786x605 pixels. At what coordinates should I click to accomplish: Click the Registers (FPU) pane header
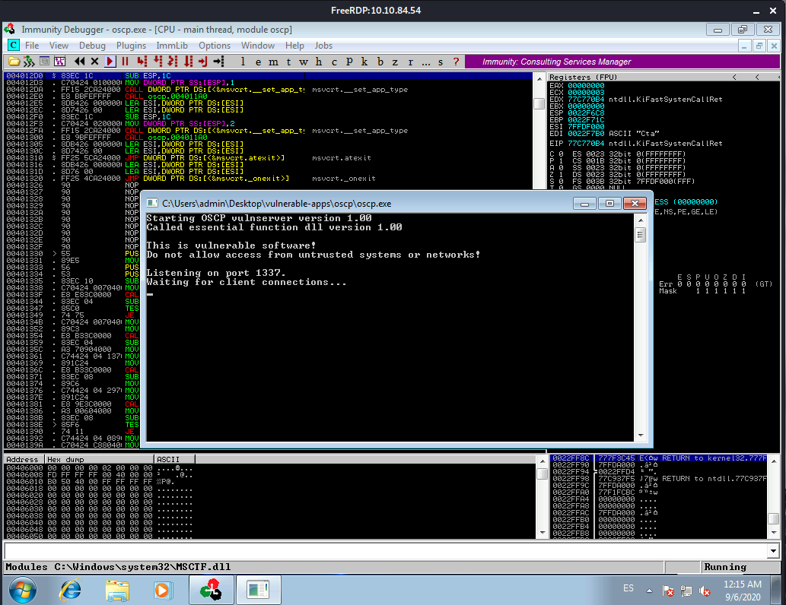click(x=663, y=77)
